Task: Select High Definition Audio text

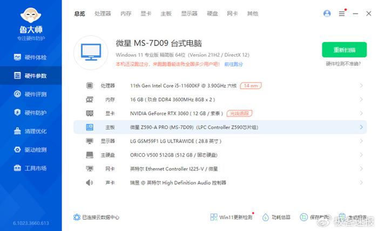Action: pos(178,183)
